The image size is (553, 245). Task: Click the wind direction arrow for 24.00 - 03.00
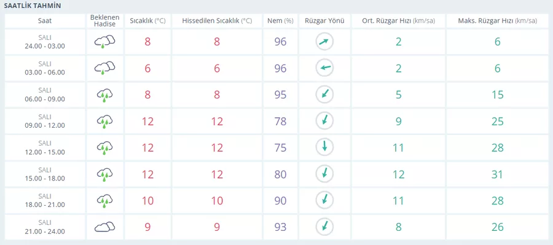click(x=324, y=42)
